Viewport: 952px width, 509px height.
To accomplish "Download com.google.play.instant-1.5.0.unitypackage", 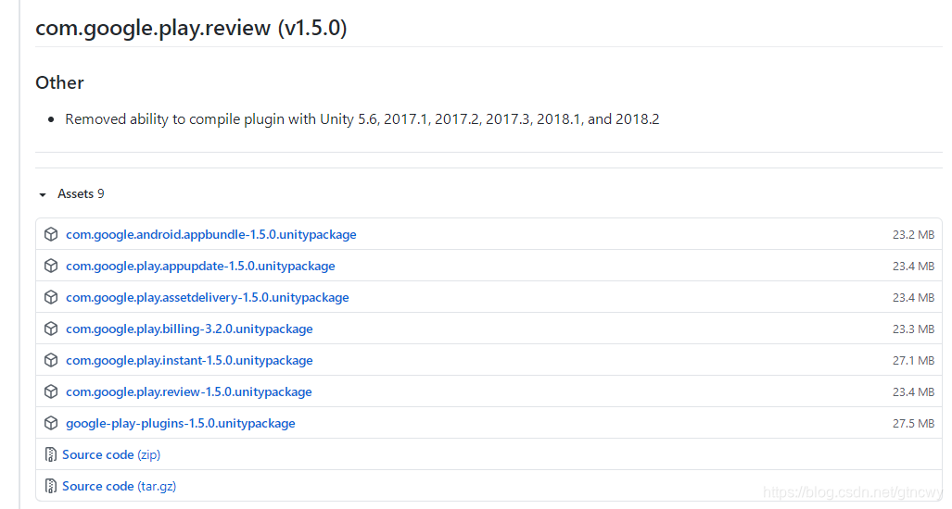I will click(x=189, y=361).
